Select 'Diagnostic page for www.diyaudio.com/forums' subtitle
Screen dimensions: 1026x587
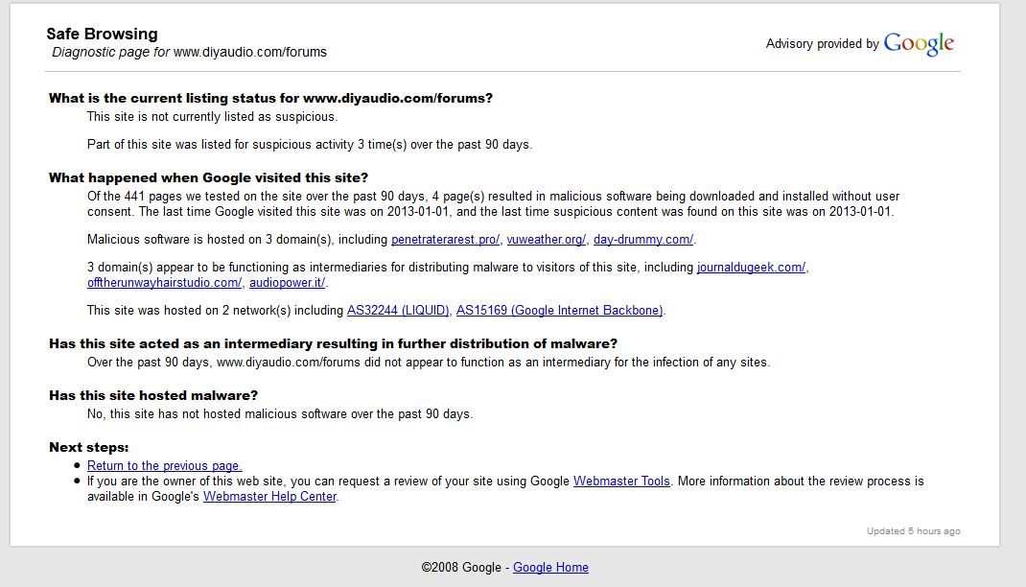[189, 53]
